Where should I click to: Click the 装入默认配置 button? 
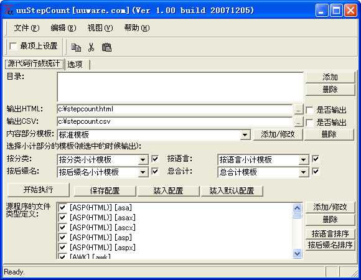pos(232,191)
